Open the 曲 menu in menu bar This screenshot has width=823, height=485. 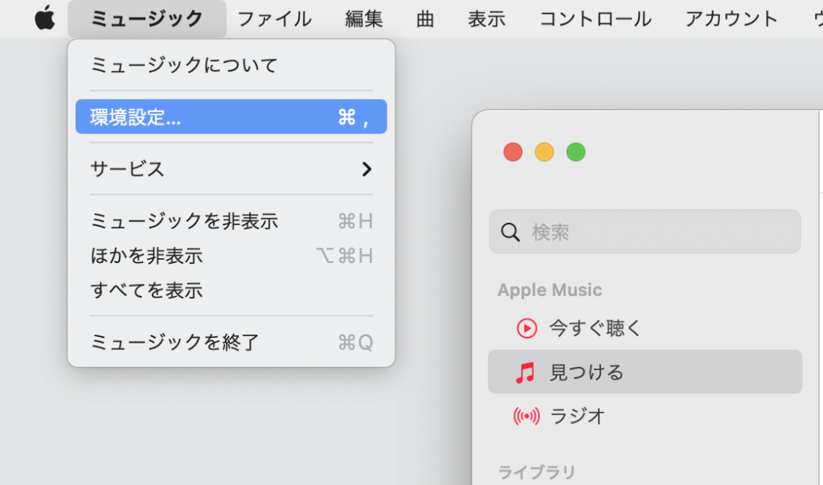[x=425, y=18]
